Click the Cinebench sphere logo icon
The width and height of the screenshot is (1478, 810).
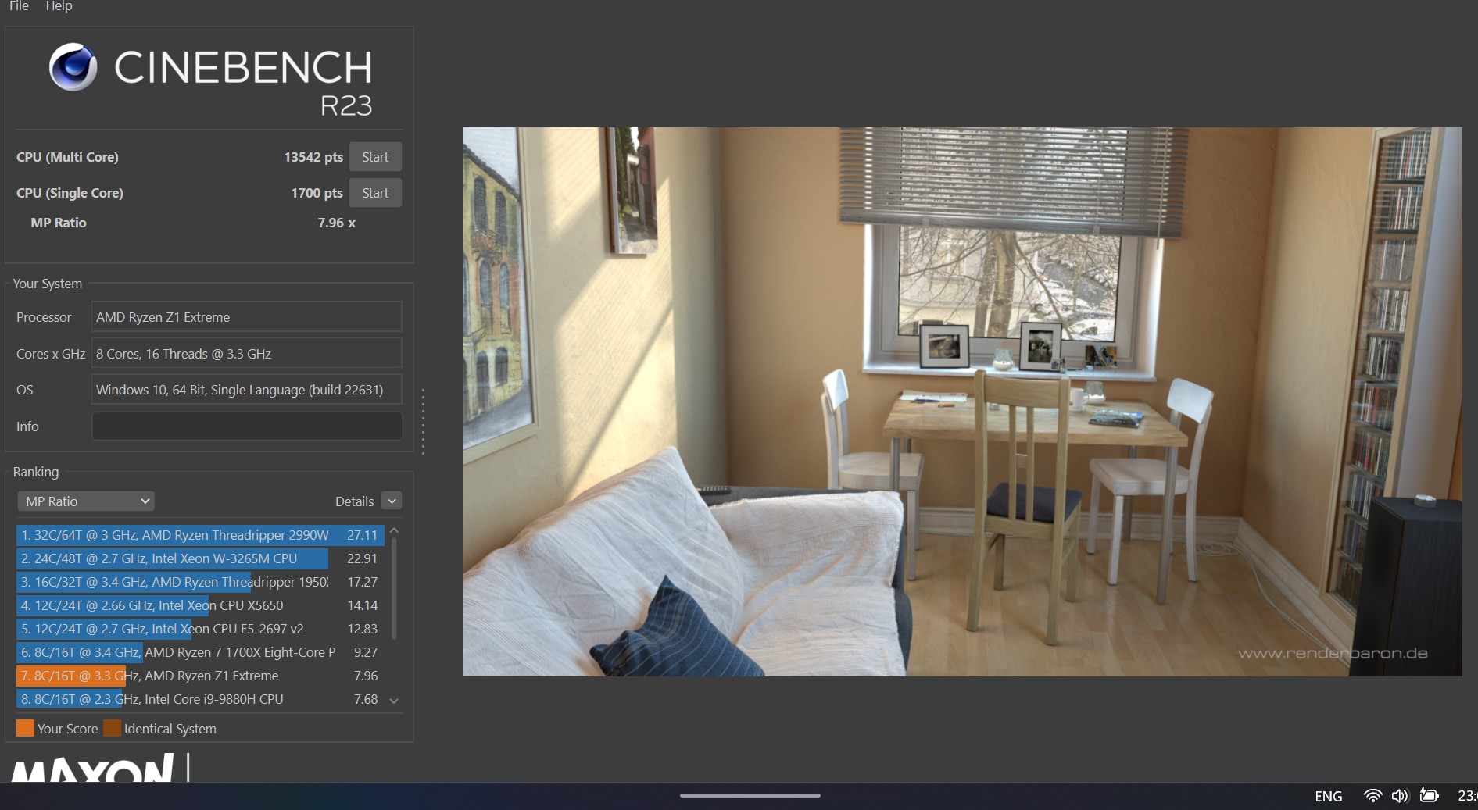[73, 67]
